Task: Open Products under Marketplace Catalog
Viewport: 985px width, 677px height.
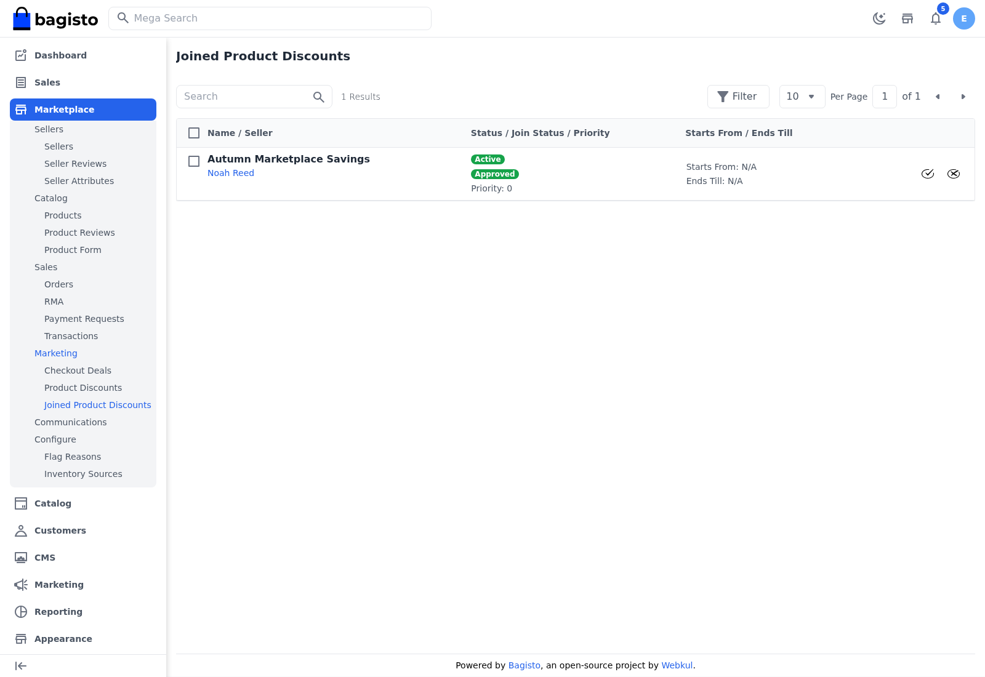Action: 63,215
